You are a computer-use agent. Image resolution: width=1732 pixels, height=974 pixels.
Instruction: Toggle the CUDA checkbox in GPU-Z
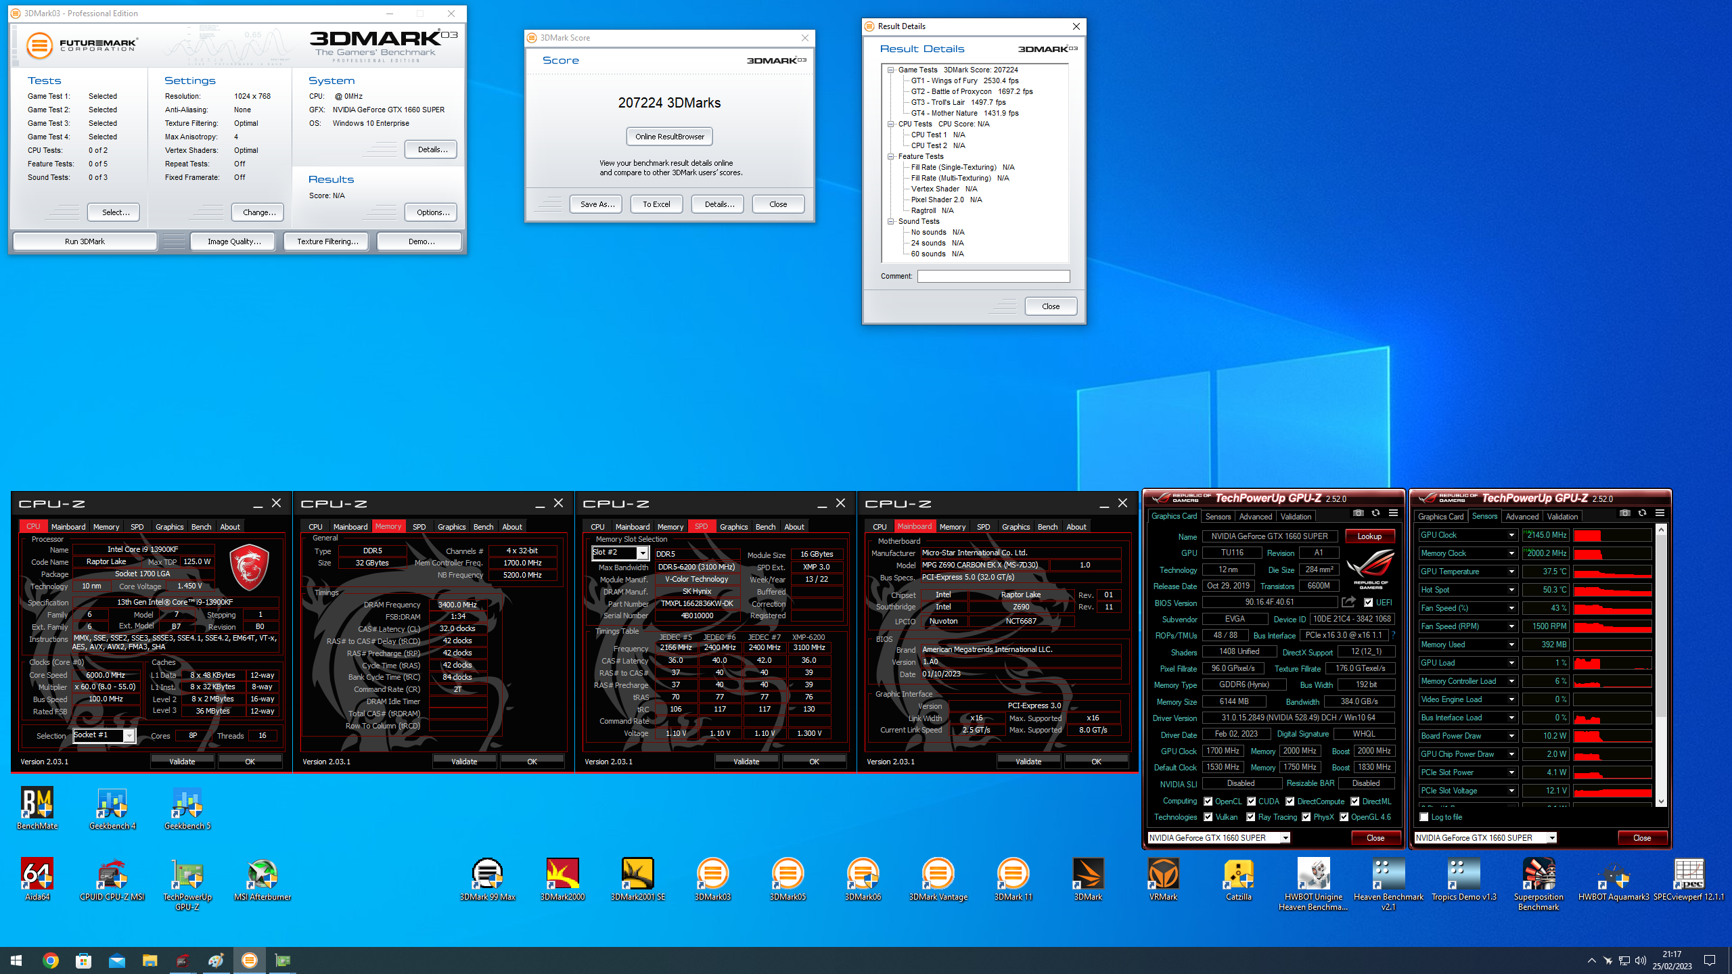coord(1251,802)
